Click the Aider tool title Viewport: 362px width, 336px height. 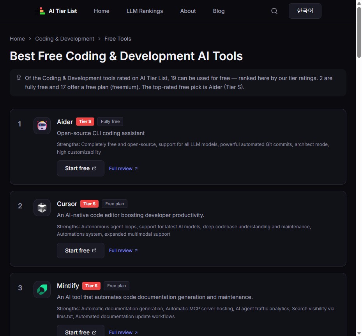tap(65, 122)
